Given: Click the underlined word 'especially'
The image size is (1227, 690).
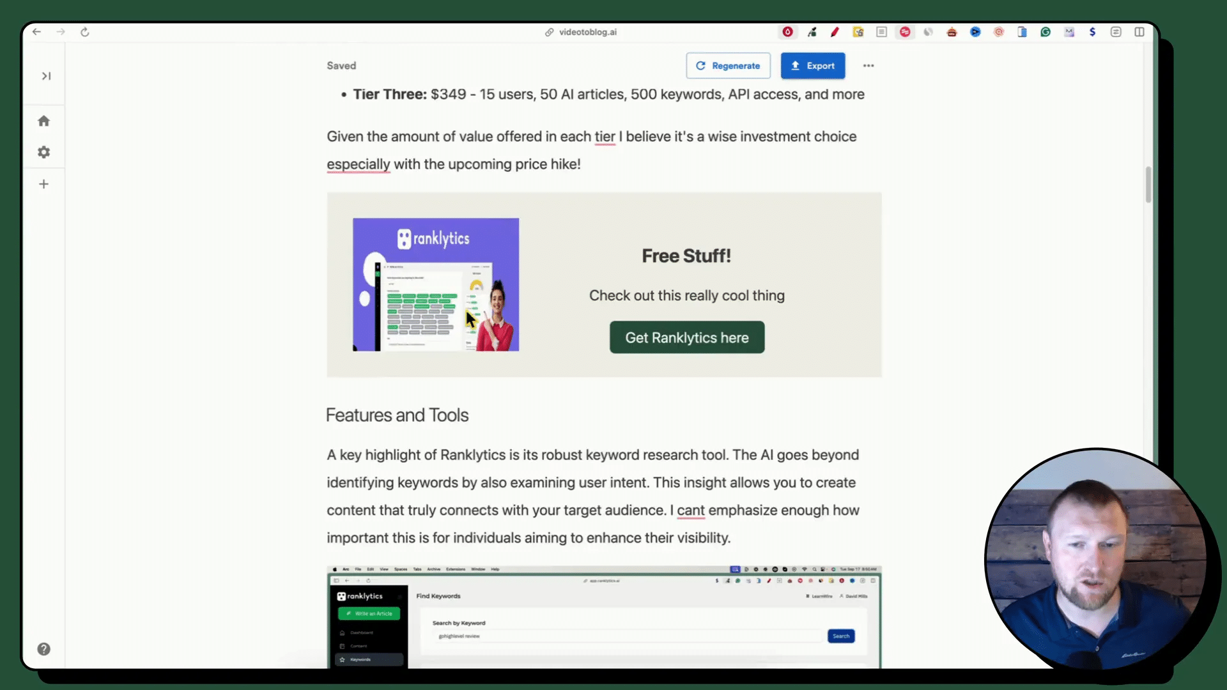Looking at the screenshot, I should [359, 164].
